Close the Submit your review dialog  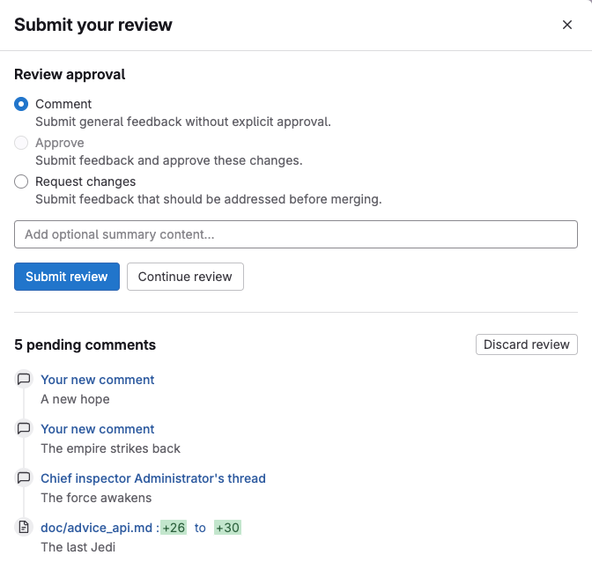[567, 25]
